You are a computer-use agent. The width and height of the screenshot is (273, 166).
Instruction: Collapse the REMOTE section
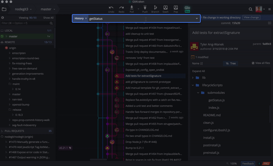(x=27, y=42)
